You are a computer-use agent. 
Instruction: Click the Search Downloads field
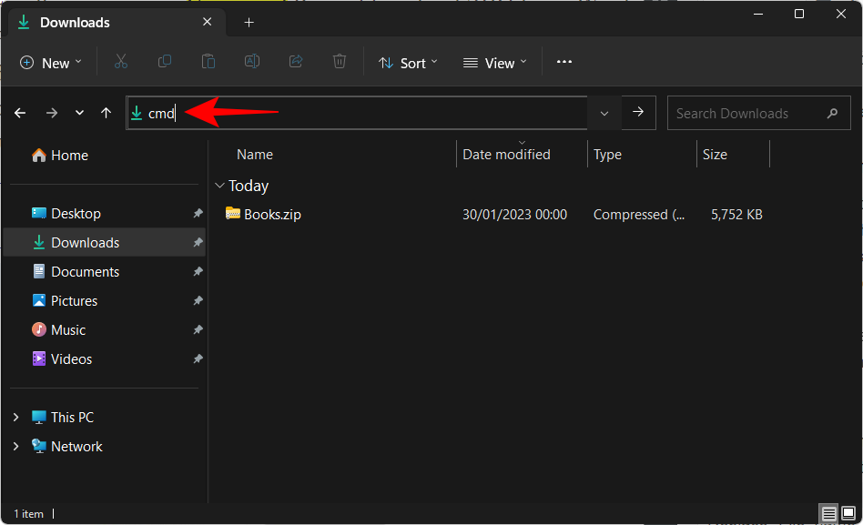[x=746, y=114]
